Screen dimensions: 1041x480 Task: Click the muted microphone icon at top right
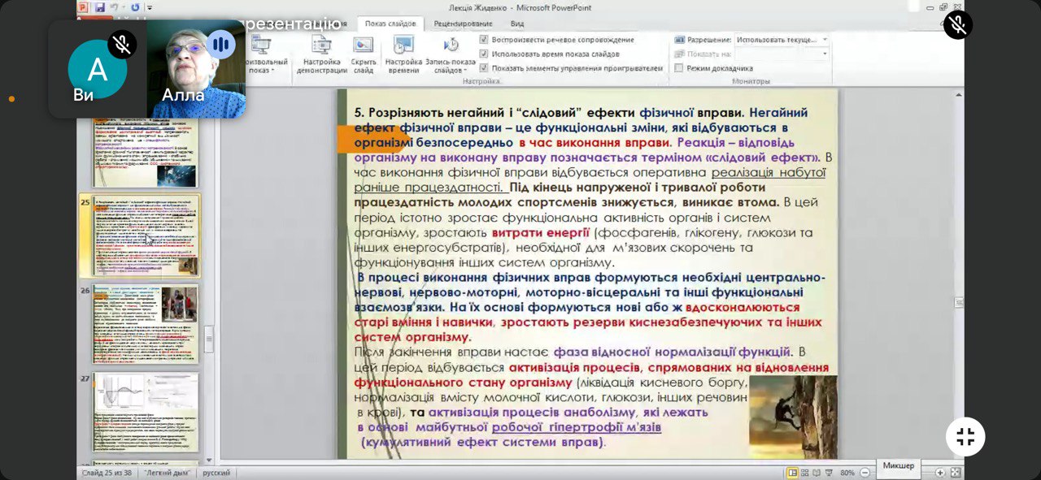tap(957, 25)
